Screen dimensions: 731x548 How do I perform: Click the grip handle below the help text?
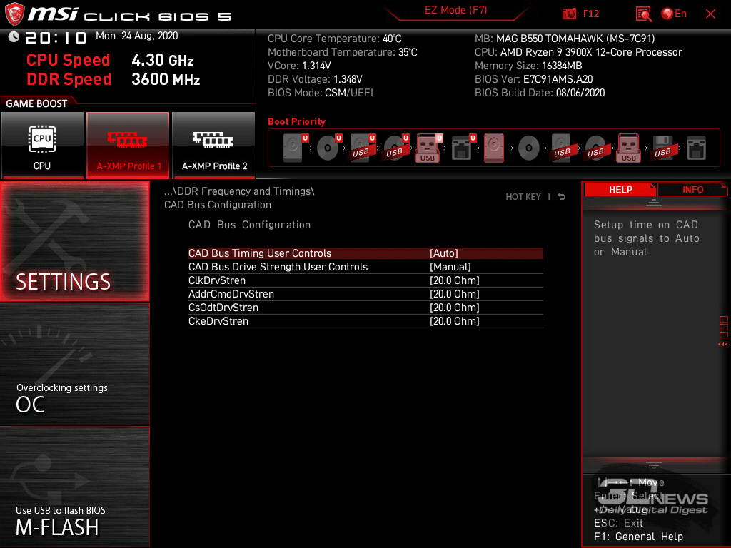(x=654, y=465)
